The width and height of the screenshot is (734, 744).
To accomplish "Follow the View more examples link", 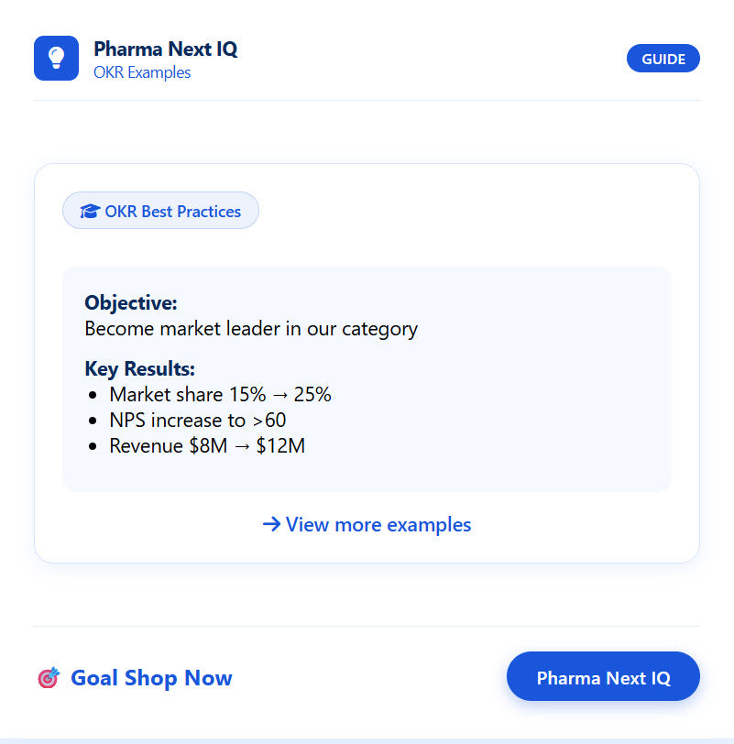I will tap(378, 524).
